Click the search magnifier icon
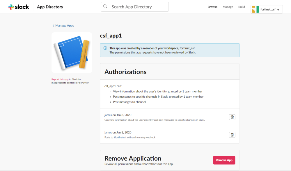 coord(105,7)
